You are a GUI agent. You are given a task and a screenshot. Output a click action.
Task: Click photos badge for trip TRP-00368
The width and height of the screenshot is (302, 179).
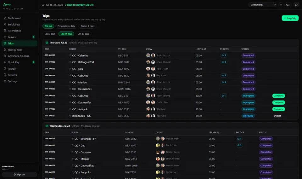coord(239,139)
